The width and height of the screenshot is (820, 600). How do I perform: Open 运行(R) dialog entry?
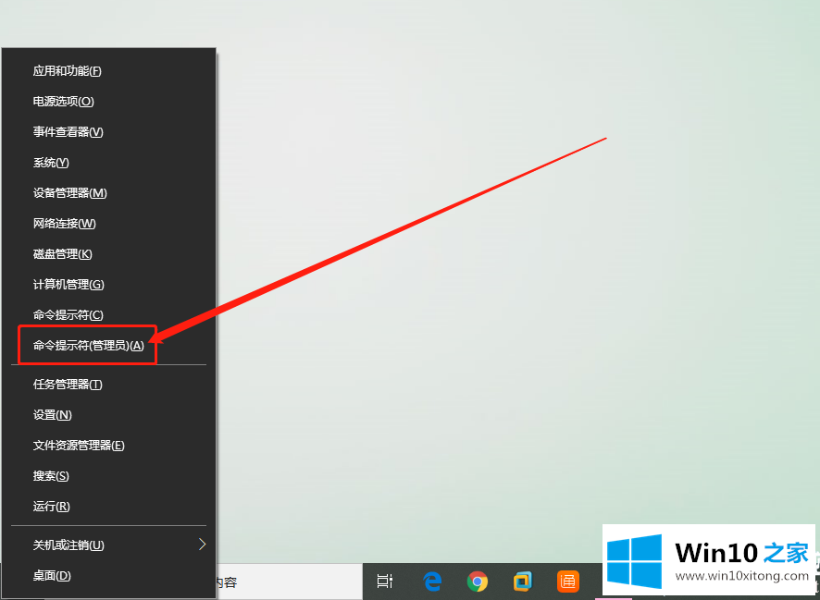click(109, 506)
